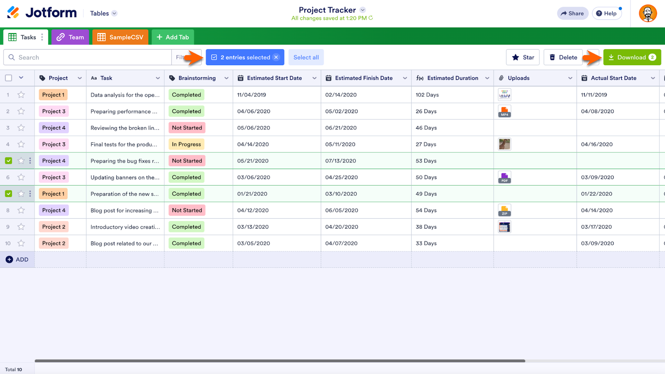This screenshot has height=374, width=665.
Task: Star row 2 Preparing performance task
Action: (21, 111)
